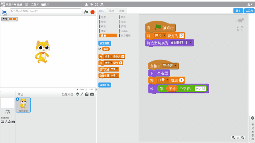Open language globe menu
The height and width of the screenshot is (143, 255).
27,4
